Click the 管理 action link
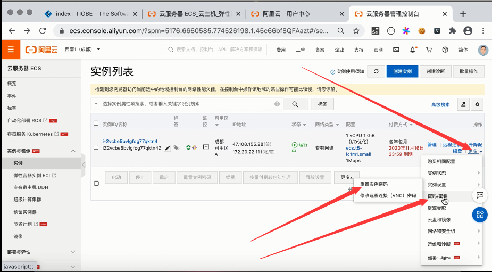 click(432, 144)
